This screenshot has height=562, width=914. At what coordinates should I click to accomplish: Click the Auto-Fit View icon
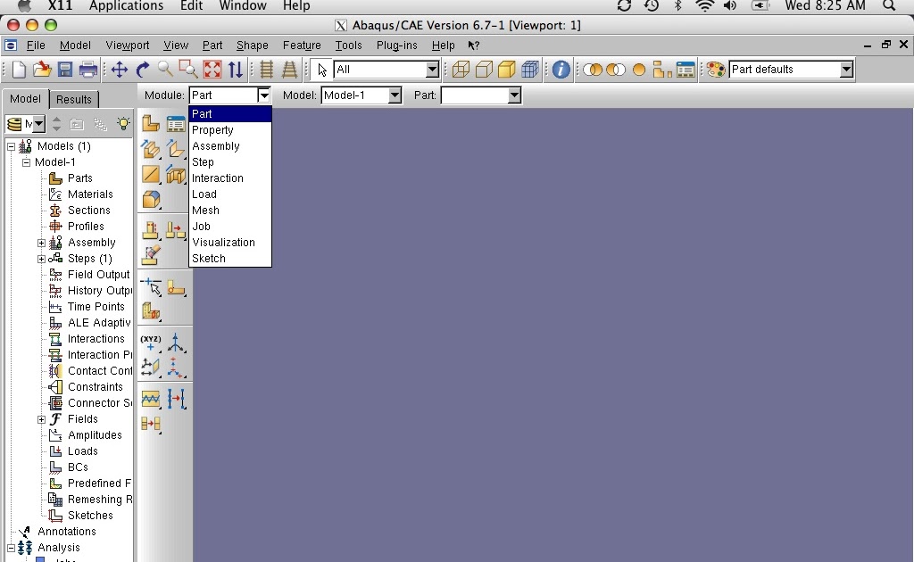pyautogui.click(x=211, y=69)
